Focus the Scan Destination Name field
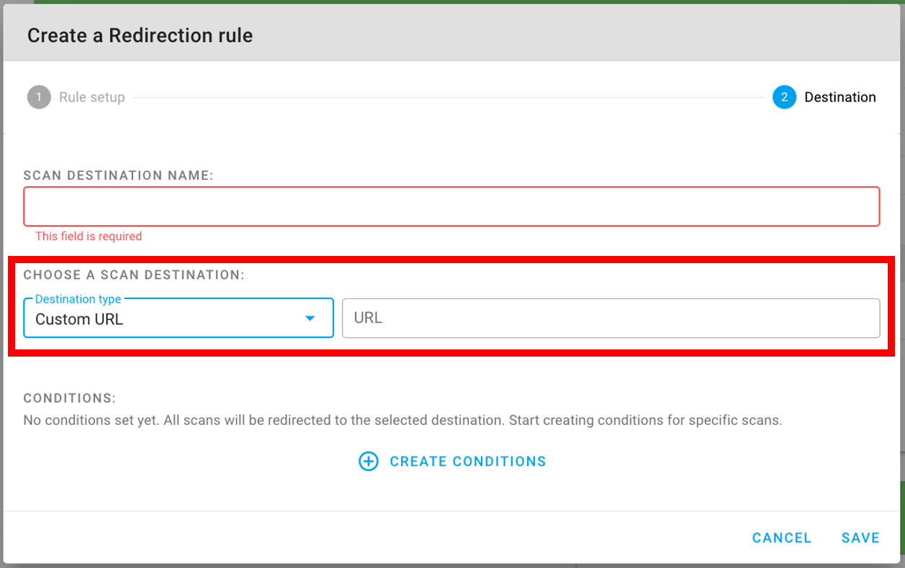 [x=451, y=207]
